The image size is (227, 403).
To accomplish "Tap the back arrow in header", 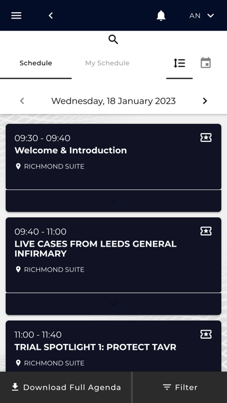I will [50, 16].
